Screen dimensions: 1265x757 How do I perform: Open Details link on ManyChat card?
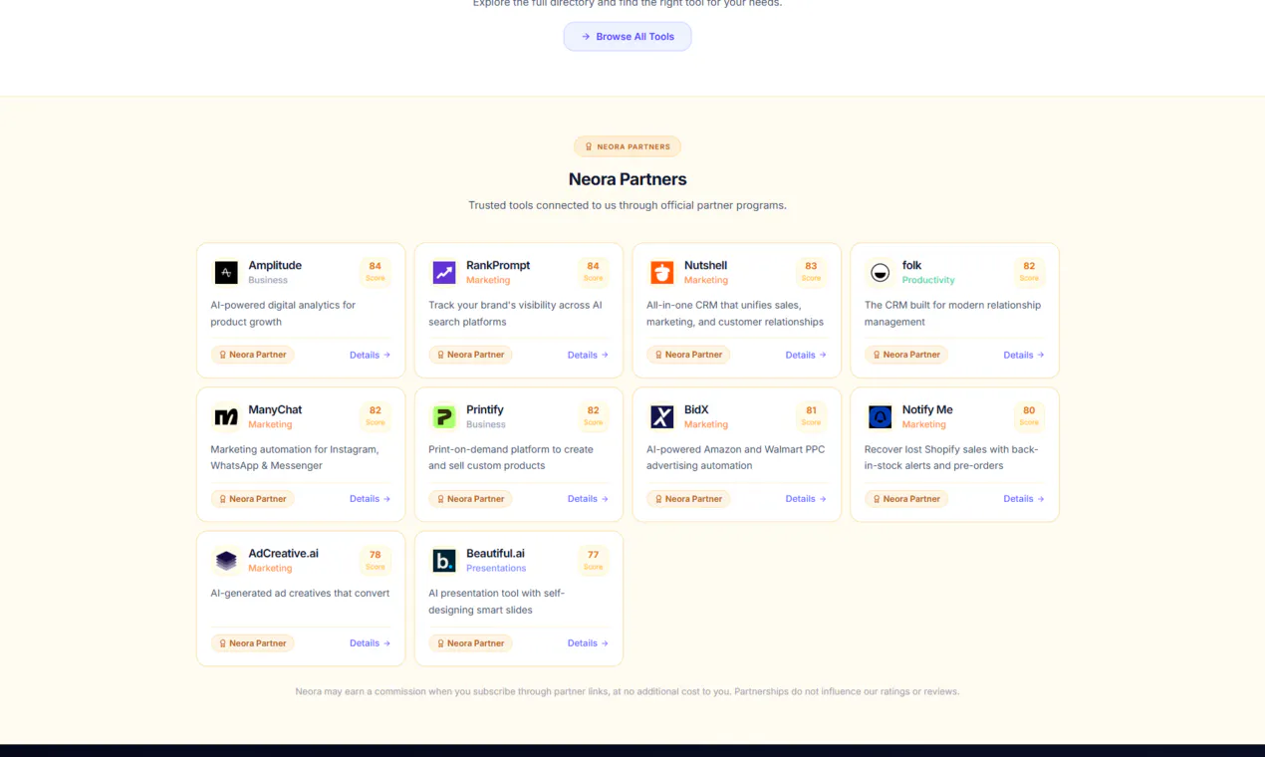pos(370,499)
